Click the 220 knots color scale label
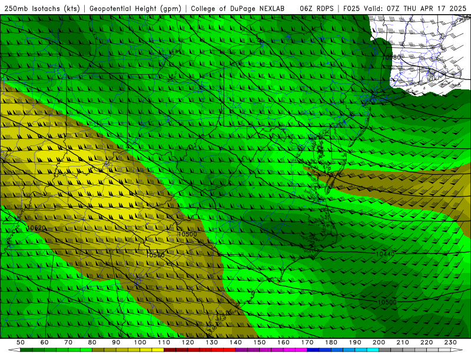471x353 pixels. click(x=427, y=342)
